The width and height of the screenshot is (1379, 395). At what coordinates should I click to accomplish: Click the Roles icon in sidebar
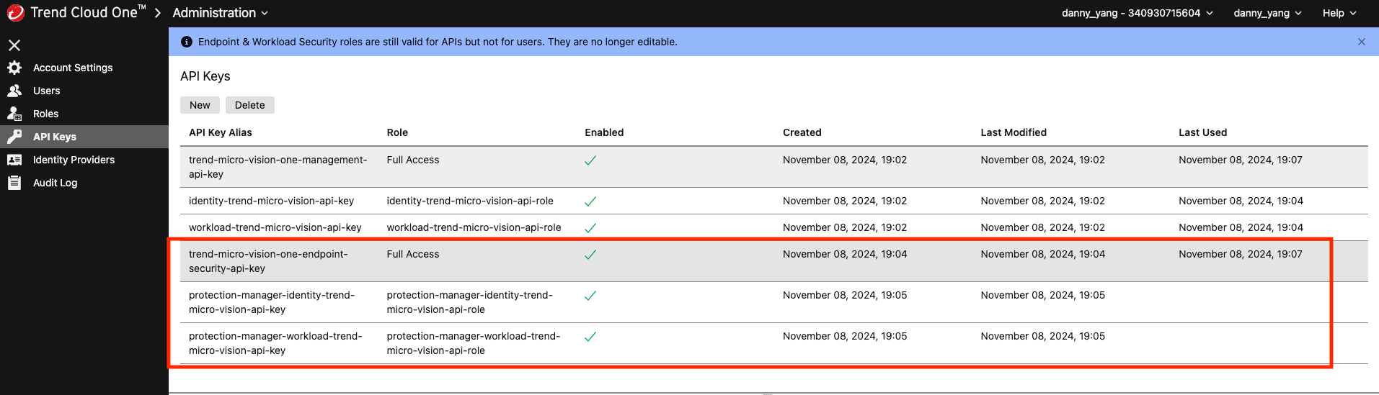(x=14, y=114)
